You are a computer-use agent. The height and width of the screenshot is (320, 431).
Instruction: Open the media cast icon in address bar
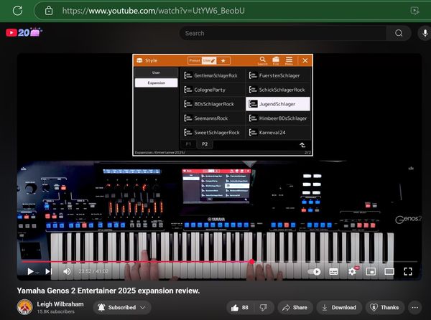(x=414, y=11)
